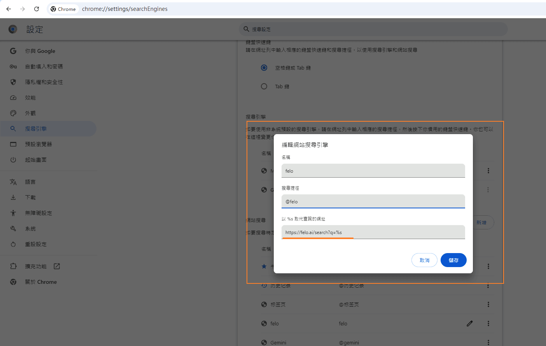
Task: Click the translate icon for 語言
Action: point(13,182)
